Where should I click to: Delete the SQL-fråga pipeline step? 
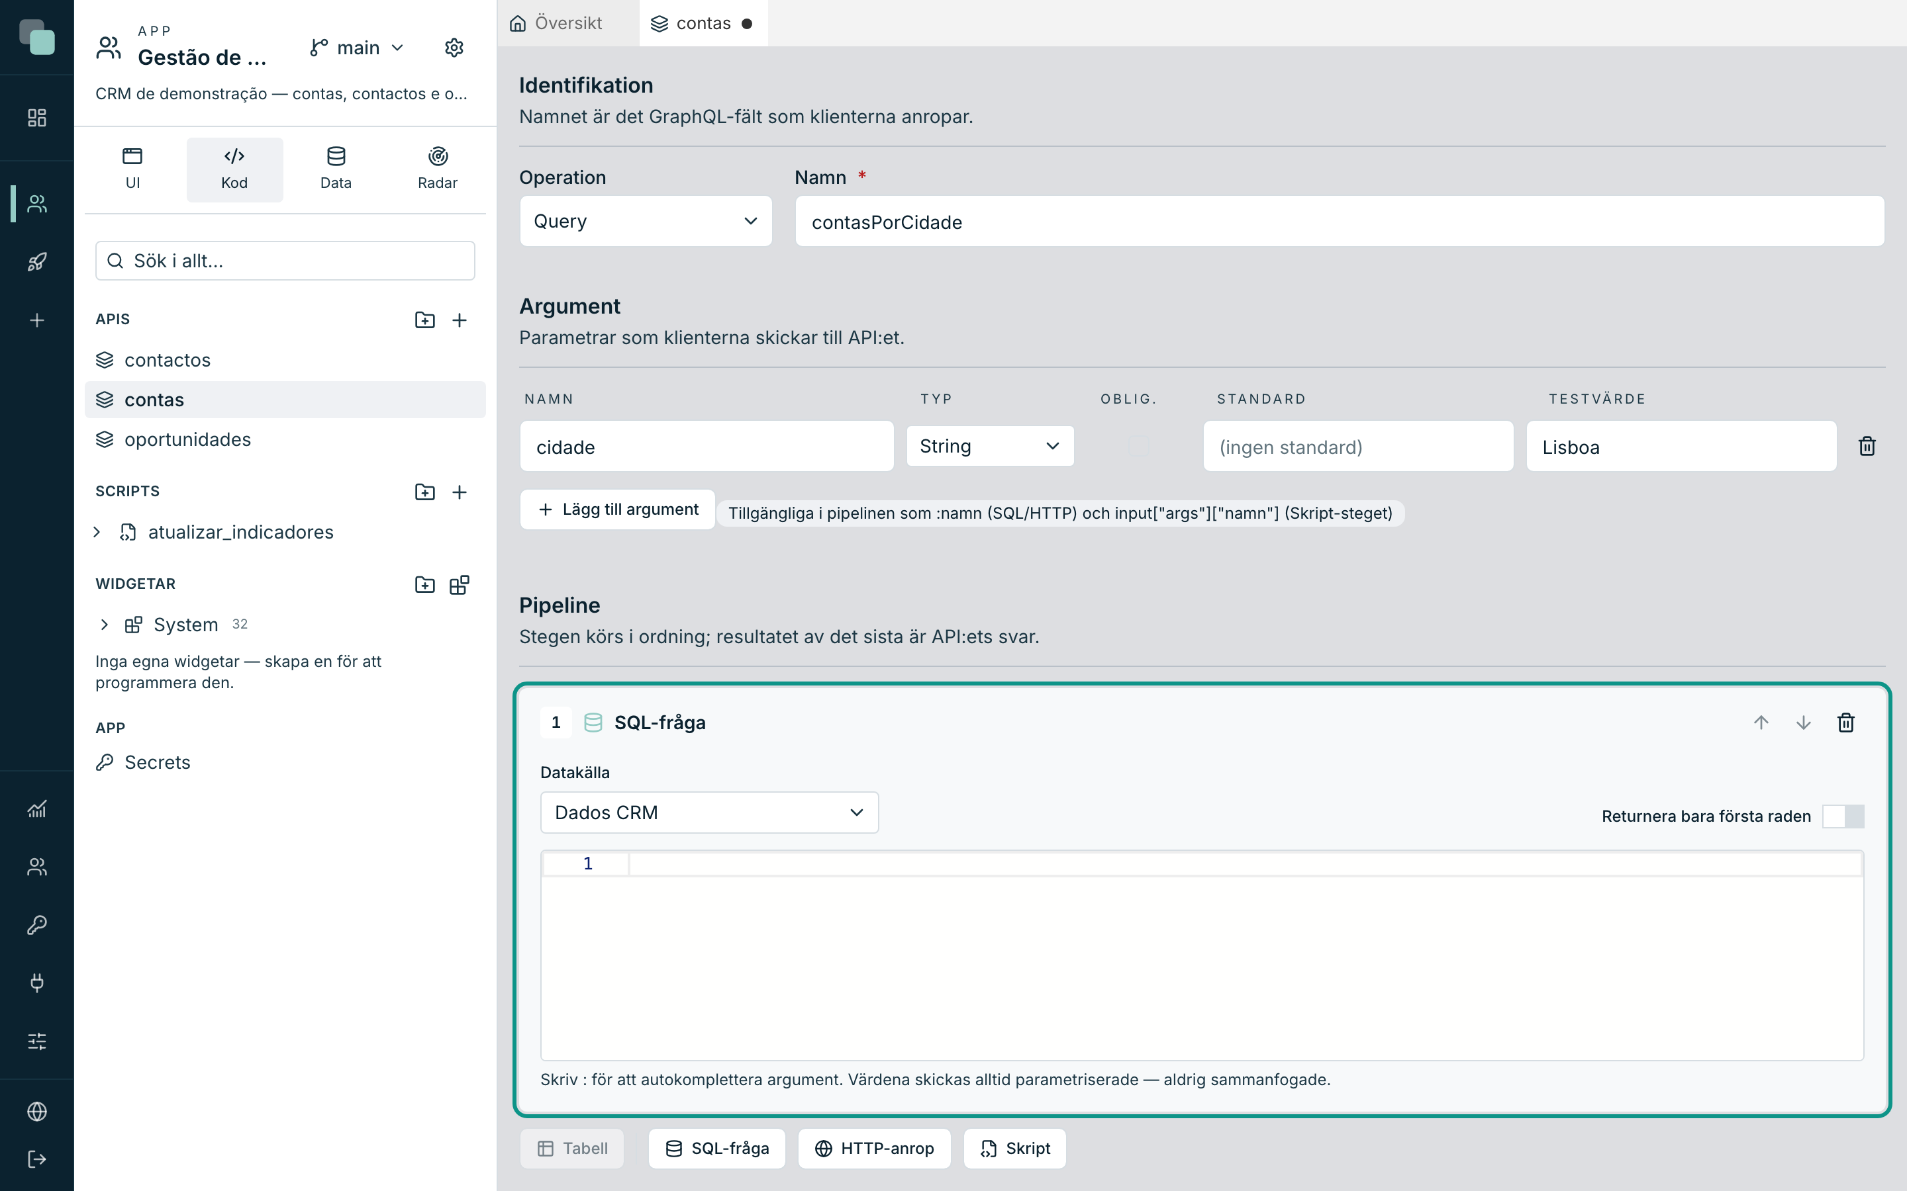(x=1846, y=723)
